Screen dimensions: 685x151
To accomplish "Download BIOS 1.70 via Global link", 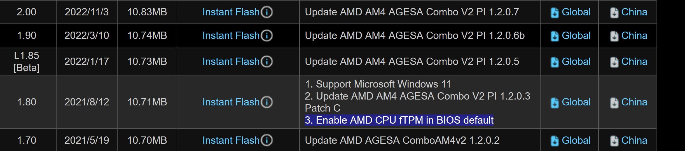I will tap(576, 140).
